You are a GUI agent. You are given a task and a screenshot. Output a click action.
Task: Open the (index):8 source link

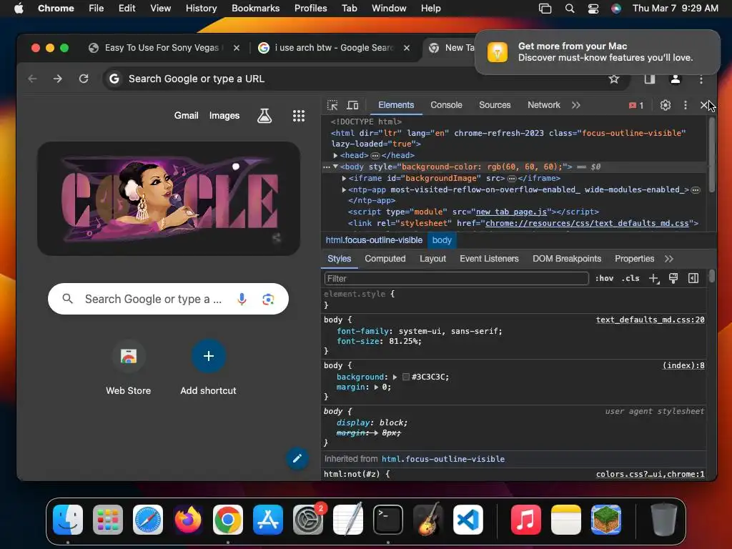pos(683,365)
